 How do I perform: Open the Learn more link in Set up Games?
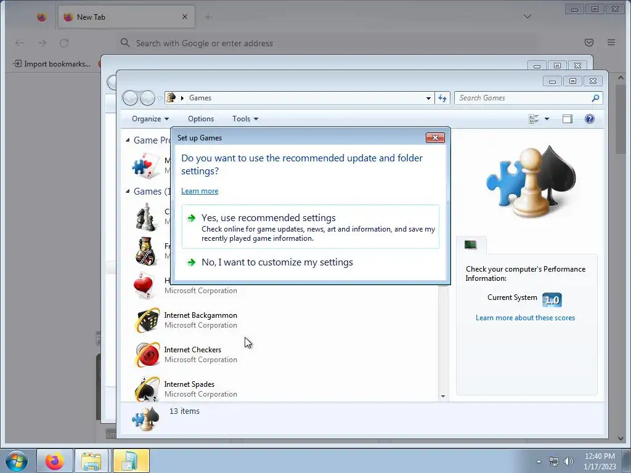(200, 191)
